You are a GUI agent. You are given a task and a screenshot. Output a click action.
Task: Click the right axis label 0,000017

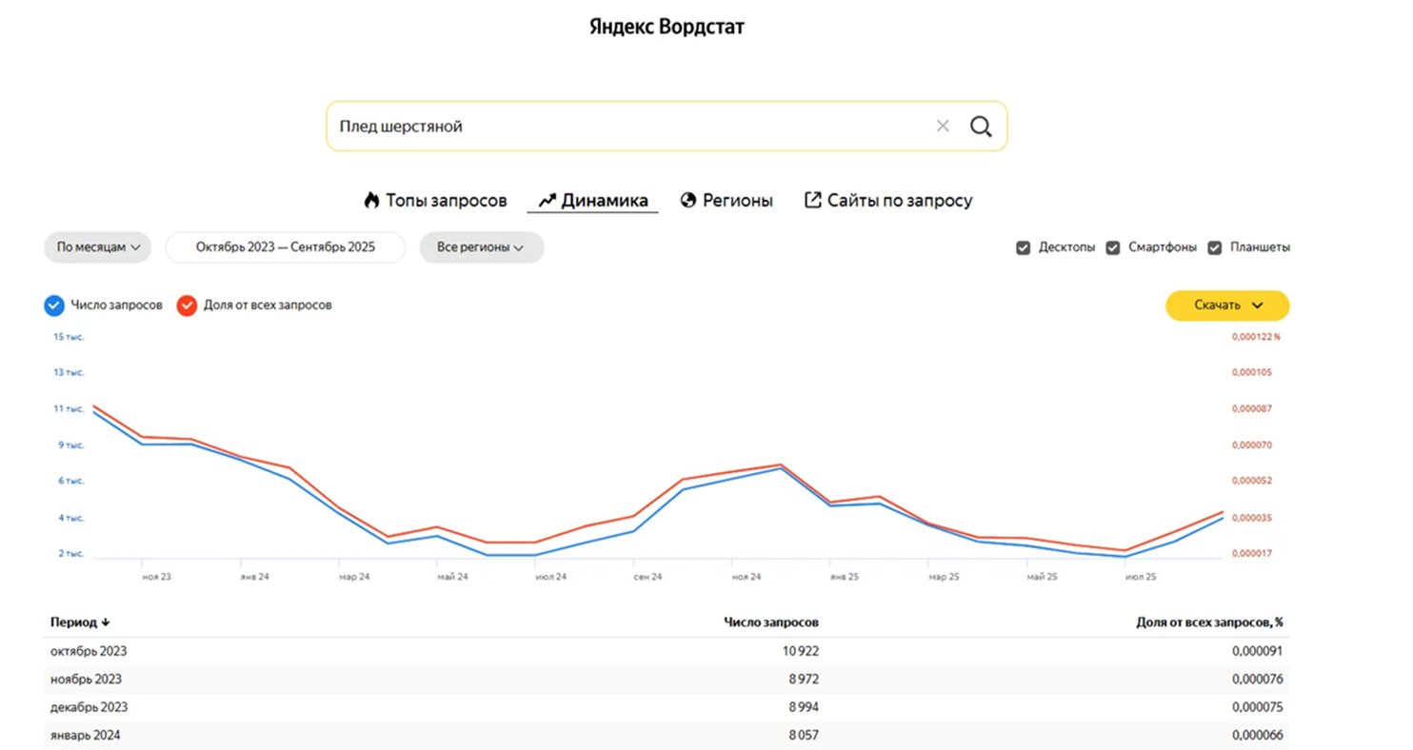tap(1252, 553)
